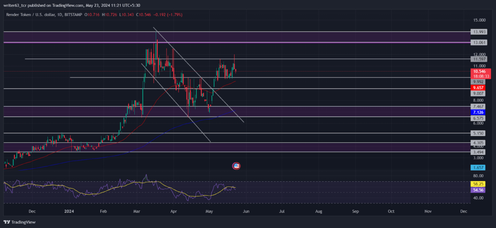This screenshot has height=228, width=496.
Task: Click the change value −0.192 (−1.79%)
Action: click(x=168, y=14)
